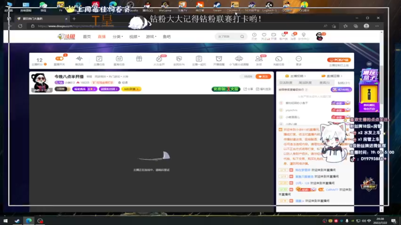Expand the 视频 dropdown in the nav bar

pyautogui.click(x=134, y=36)
